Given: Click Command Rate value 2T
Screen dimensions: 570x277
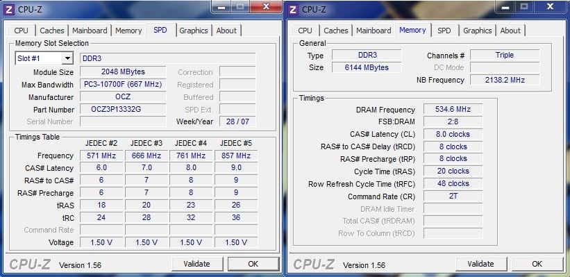Looking at the screenshot, I should [x=453, y=196].
